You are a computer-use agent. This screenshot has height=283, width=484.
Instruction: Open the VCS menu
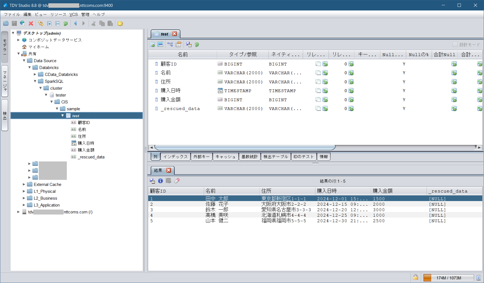point(73,15)
